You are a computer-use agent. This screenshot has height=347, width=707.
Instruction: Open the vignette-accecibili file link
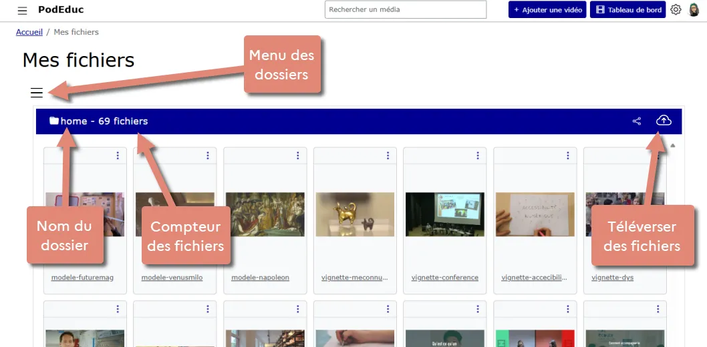tap(535, 277)
